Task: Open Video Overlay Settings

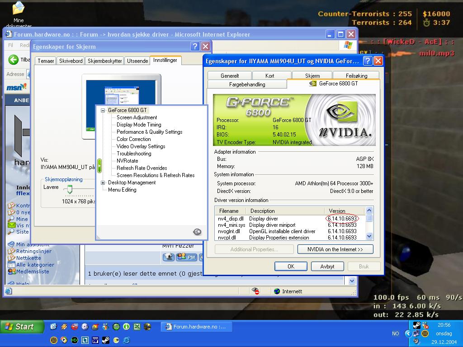Action: (141, 146)
